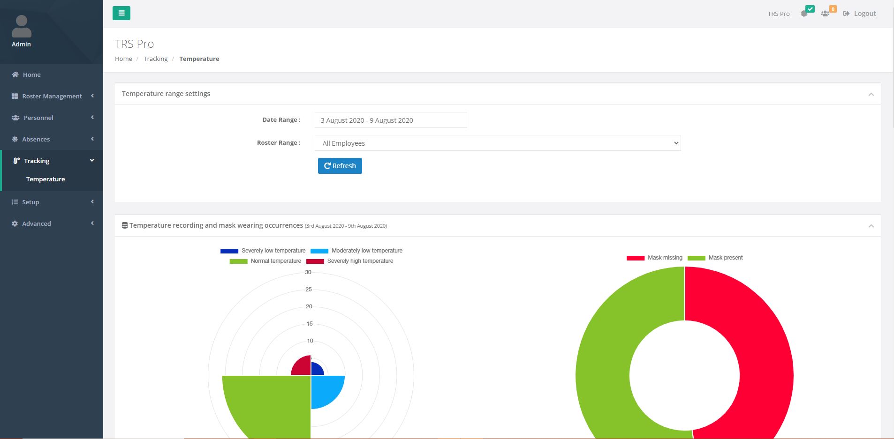Click the database icon beside Temperature recording title
This screenshot has height=439, width=894.
tap(125, 225)
